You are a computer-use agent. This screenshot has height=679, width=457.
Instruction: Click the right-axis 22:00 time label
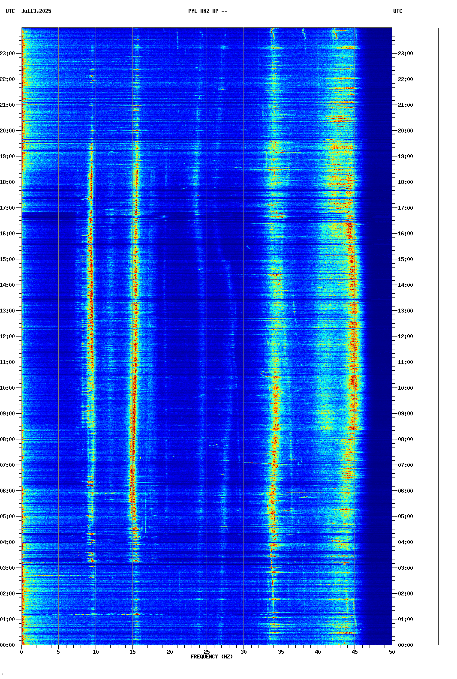coord(406,79)
